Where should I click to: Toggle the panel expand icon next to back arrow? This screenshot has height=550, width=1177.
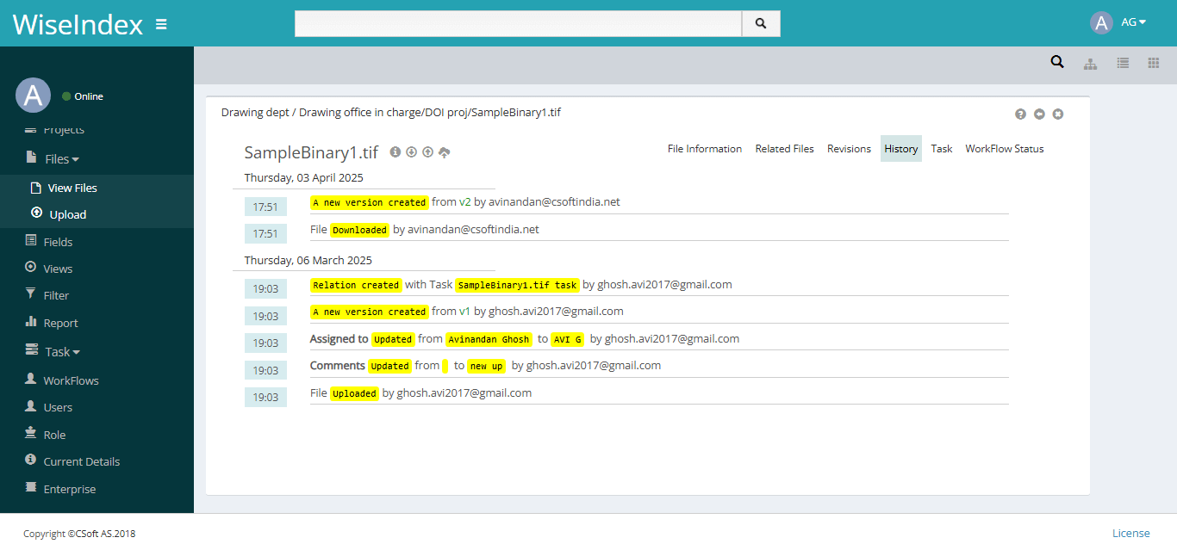[1057, 114]
